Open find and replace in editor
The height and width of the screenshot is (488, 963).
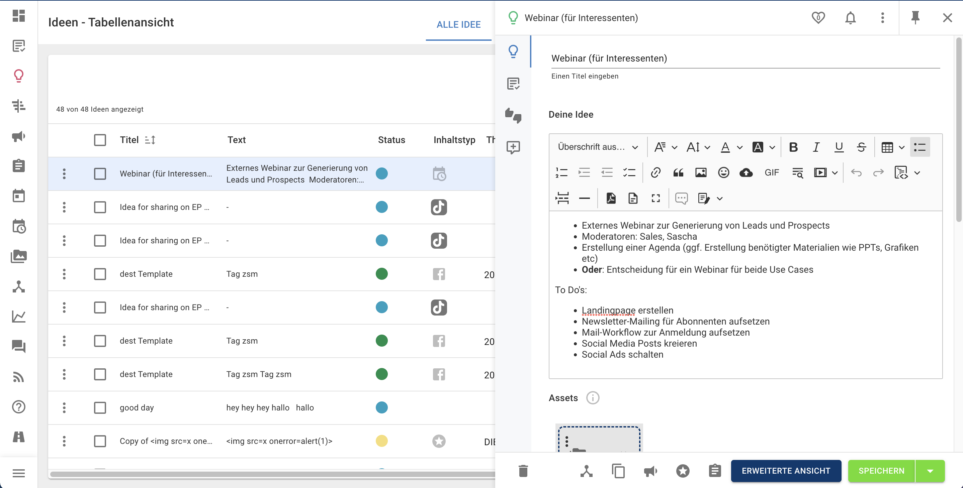(797, 172)
